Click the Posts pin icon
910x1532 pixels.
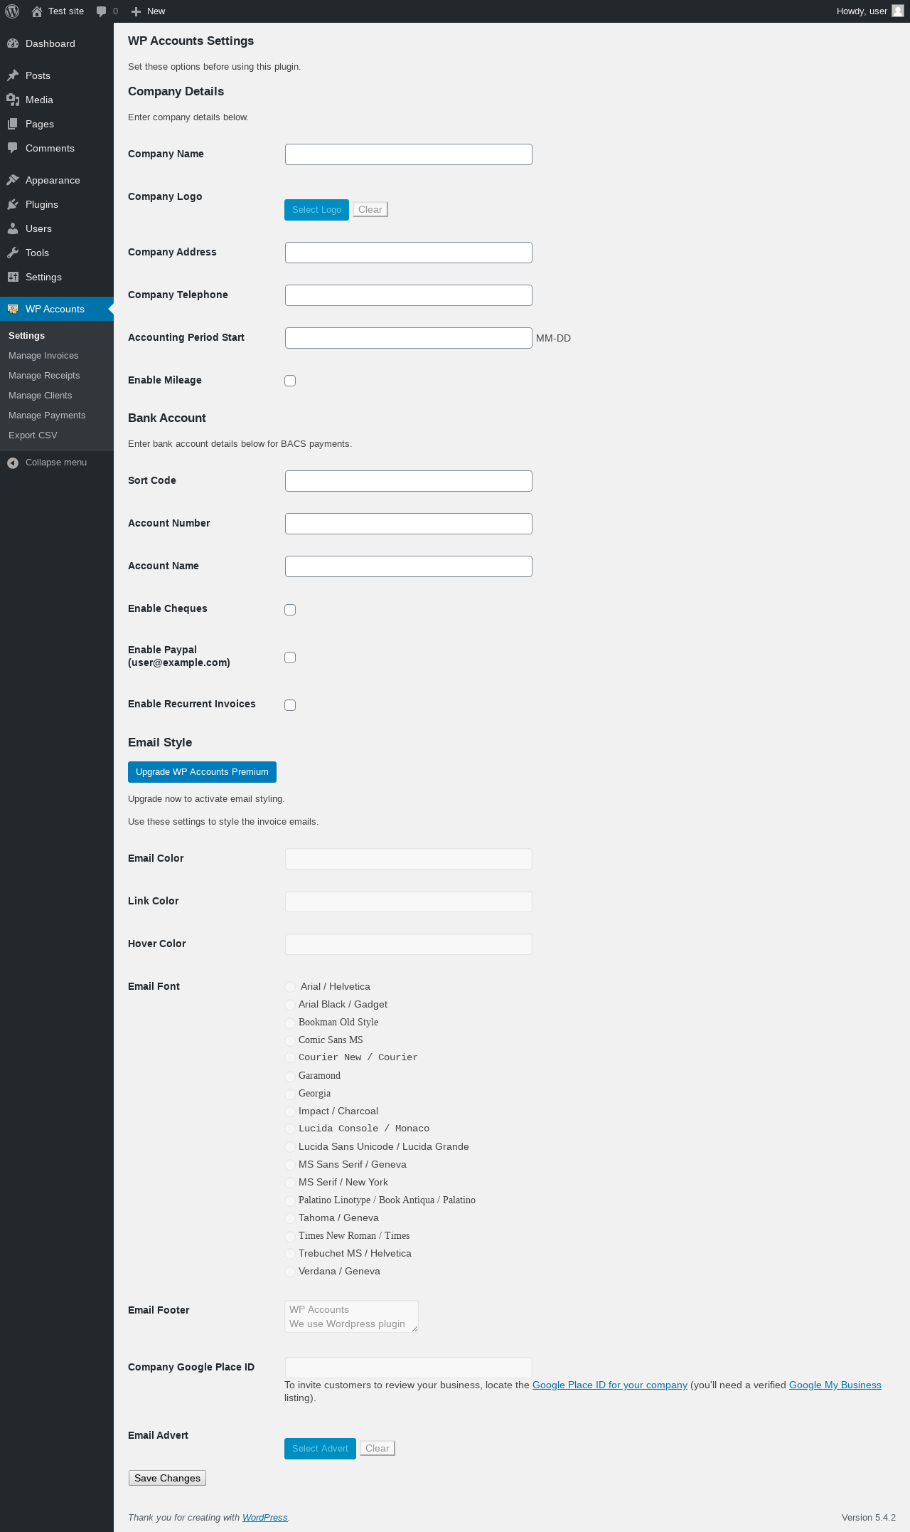click(13, 75)
